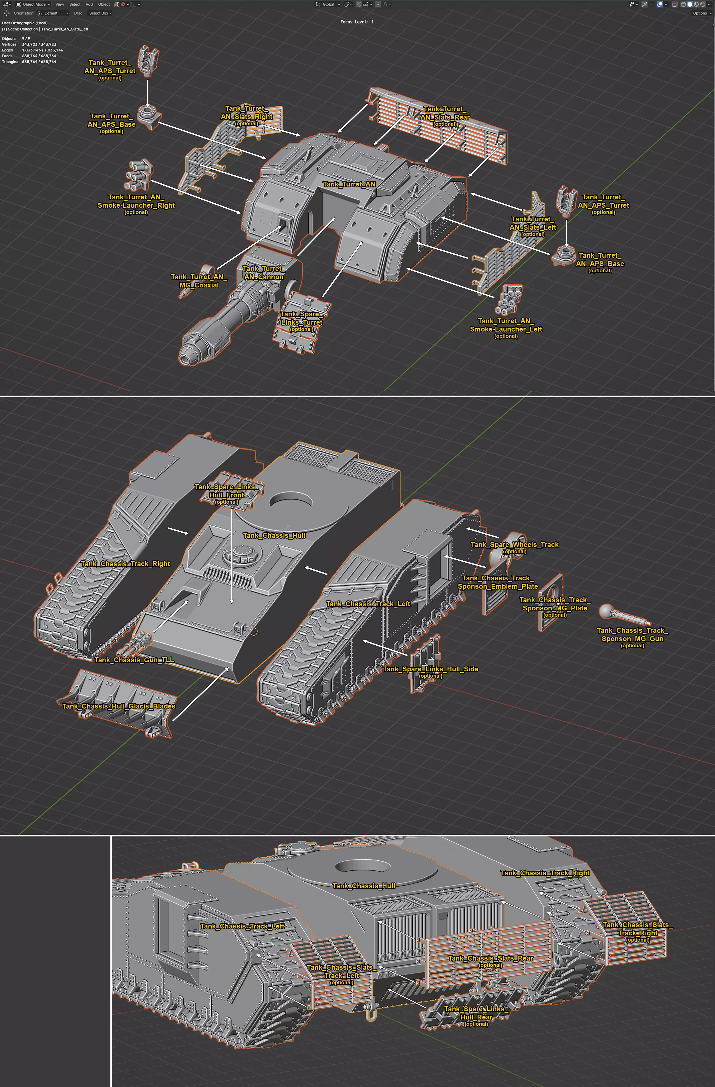Open the editor type selector icon
Image resolution: width=715 pixels, height=1087 pixels.
pos(7,4)
